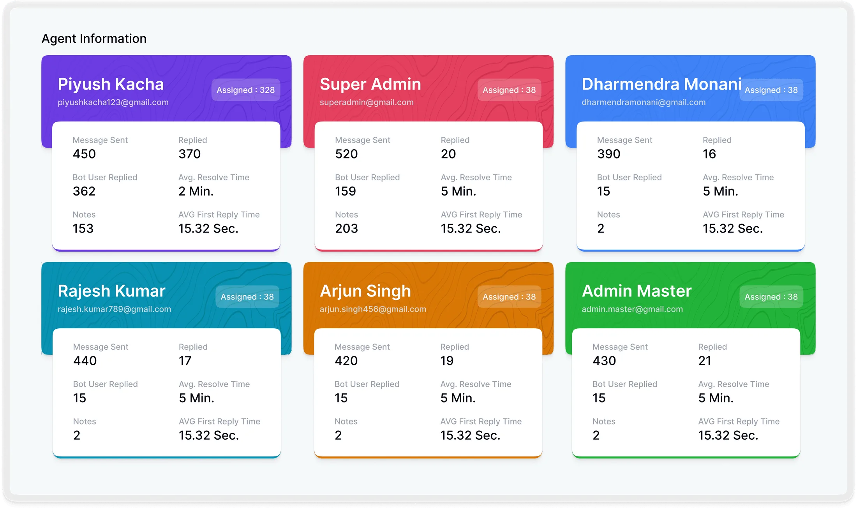Image resolution: width=857 pixels, height=511 pixels.
Task: Click the Agent Information heading
Action: [x=94, y=38]
